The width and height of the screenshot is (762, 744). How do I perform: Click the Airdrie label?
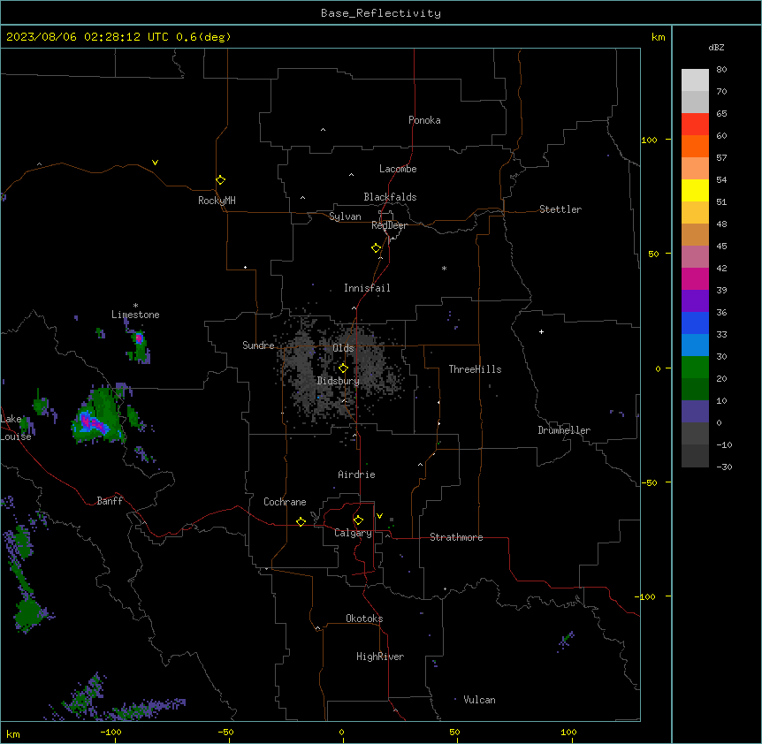tap(356, 474)
